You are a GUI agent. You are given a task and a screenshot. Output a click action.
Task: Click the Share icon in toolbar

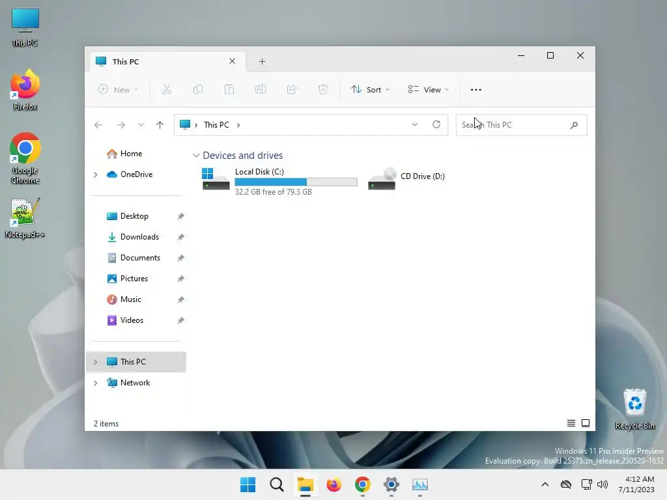coord(292,89)
